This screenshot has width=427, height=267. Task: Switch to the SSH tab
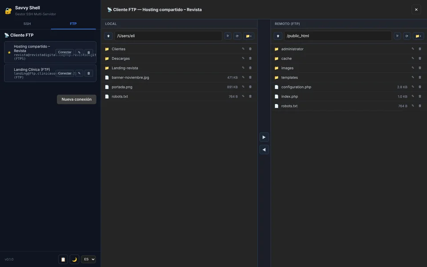27,24
